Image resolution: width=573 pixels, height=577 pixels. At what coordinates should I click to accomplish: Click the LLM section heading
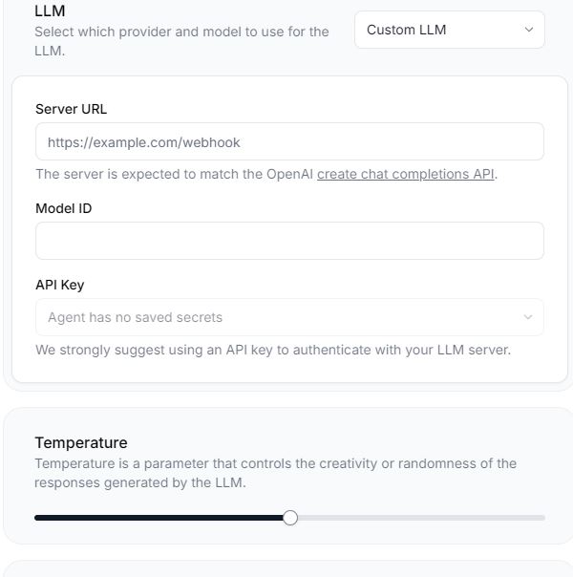[49, 11]
